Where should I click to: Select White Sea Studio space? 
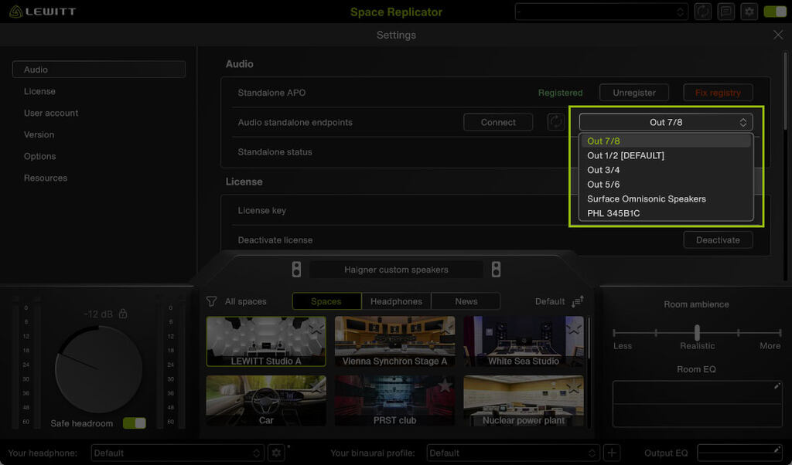[x=524, y=341]
